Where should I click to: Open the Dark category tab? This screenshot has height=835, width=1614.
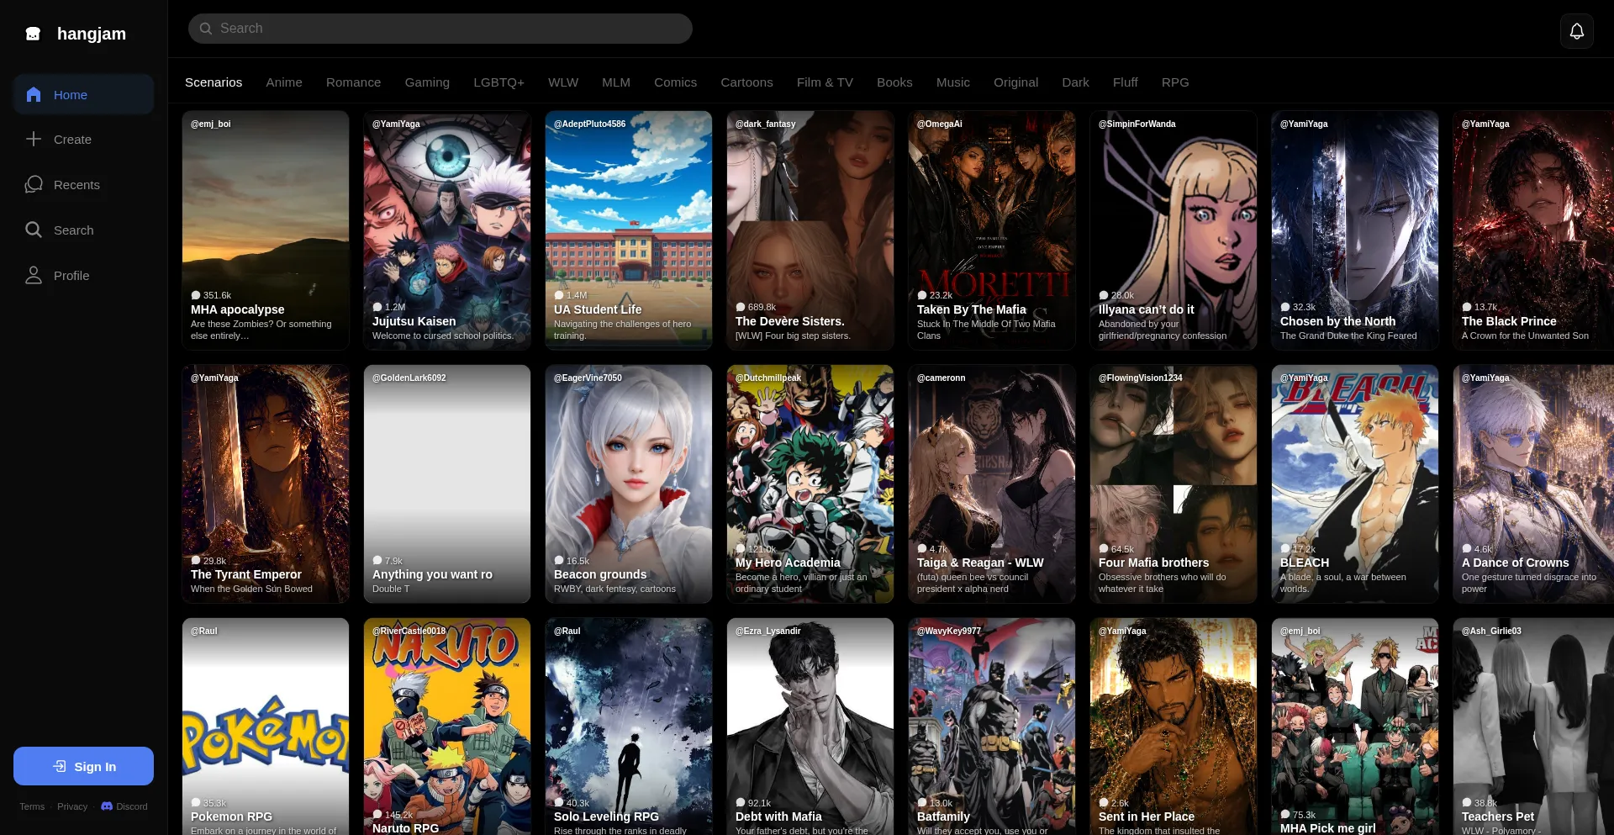click(x=1075, y=82)
